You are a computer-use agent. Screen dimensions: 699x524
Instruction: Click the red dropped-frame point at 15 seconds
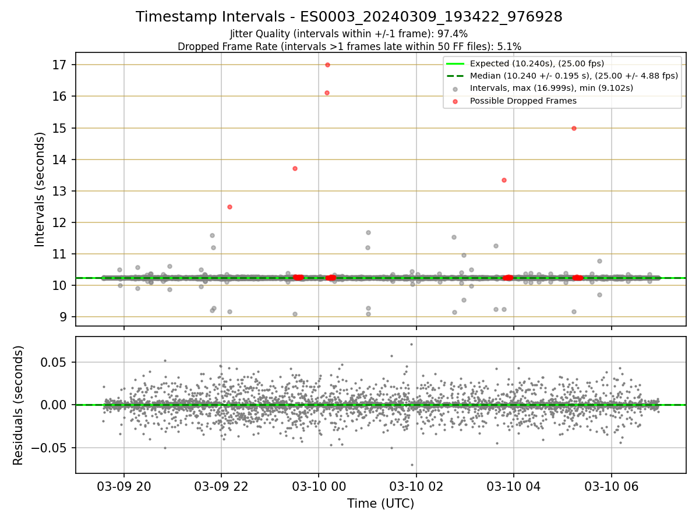click(574, 128)
